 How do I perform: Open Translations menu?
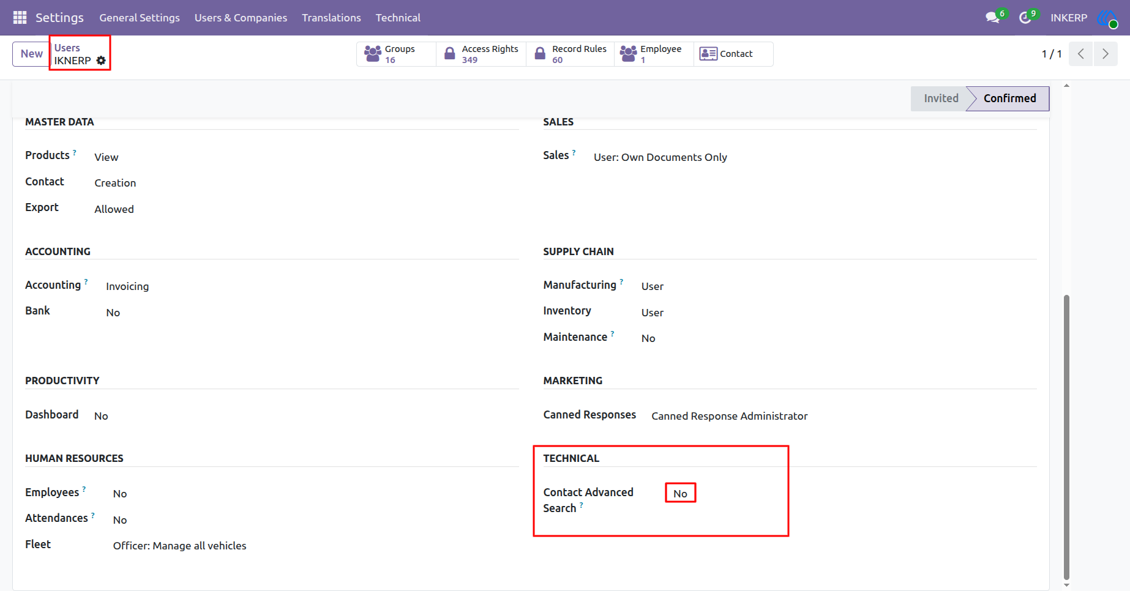[x=331, y=18]
